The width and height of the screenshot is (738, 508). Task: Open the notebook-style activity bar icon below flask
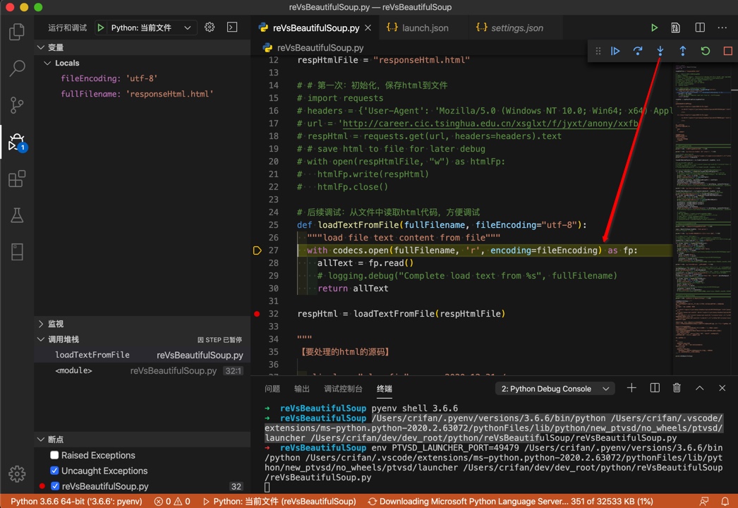[17, 252]
